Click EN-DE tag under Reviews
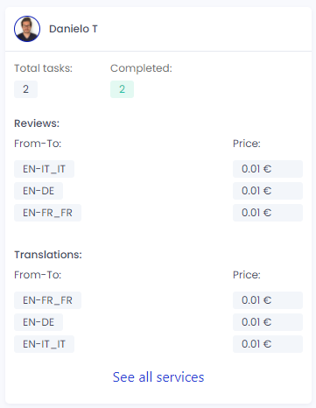Viewport: 316px width, 408px height. point(39,191)
